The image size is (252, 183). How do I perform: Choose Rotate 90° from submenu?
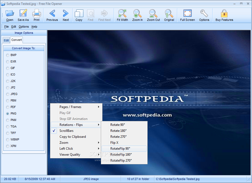click(124, 125)
